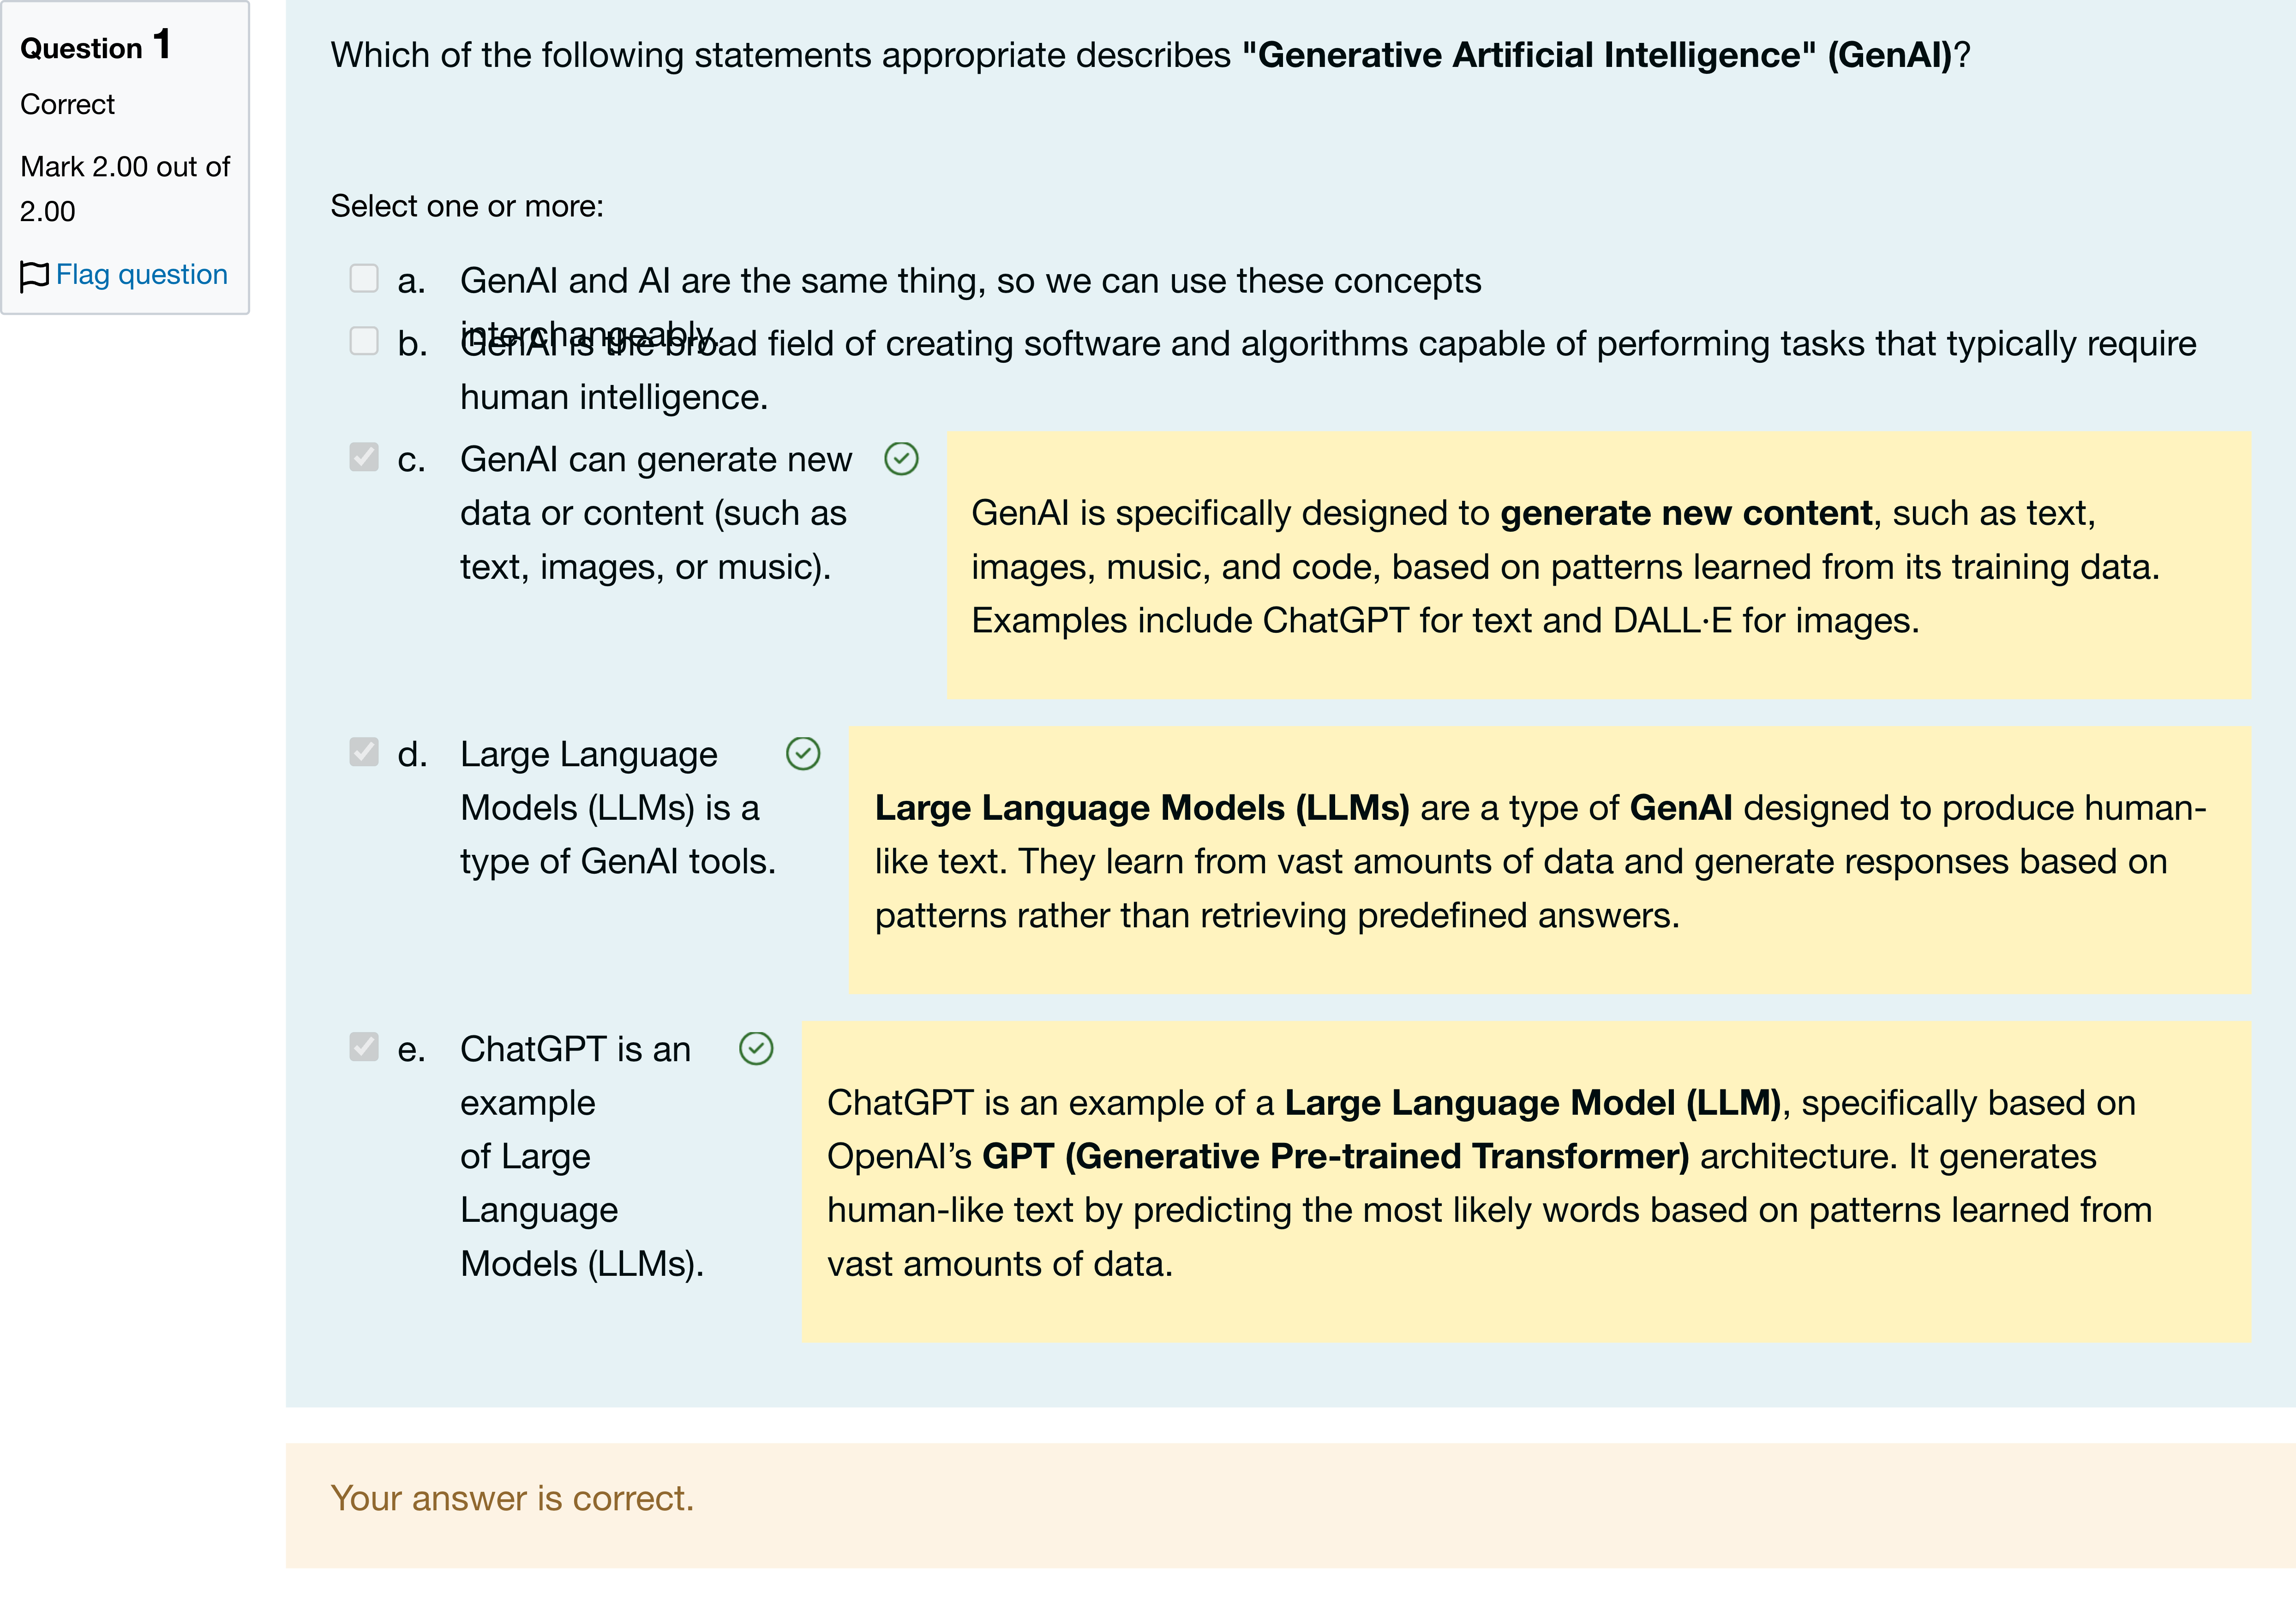Click the green checkmark icon beside option d

pyautogui.click(x=803, y=754)
